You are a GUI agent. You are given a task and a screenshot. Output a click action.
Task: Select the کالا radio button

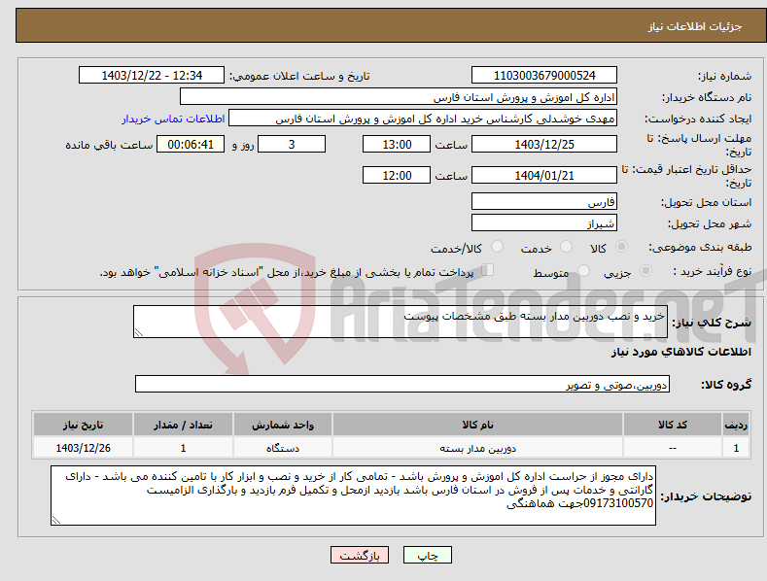[x=621, y=247]
